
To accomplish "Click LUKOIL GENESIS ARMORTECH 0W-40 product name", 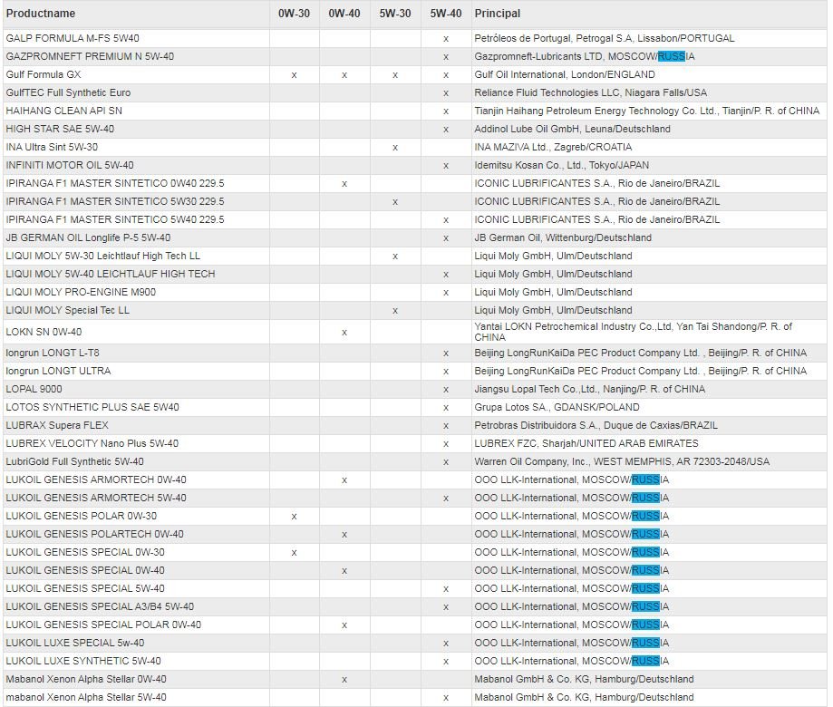I will click(x=96, y=479).
